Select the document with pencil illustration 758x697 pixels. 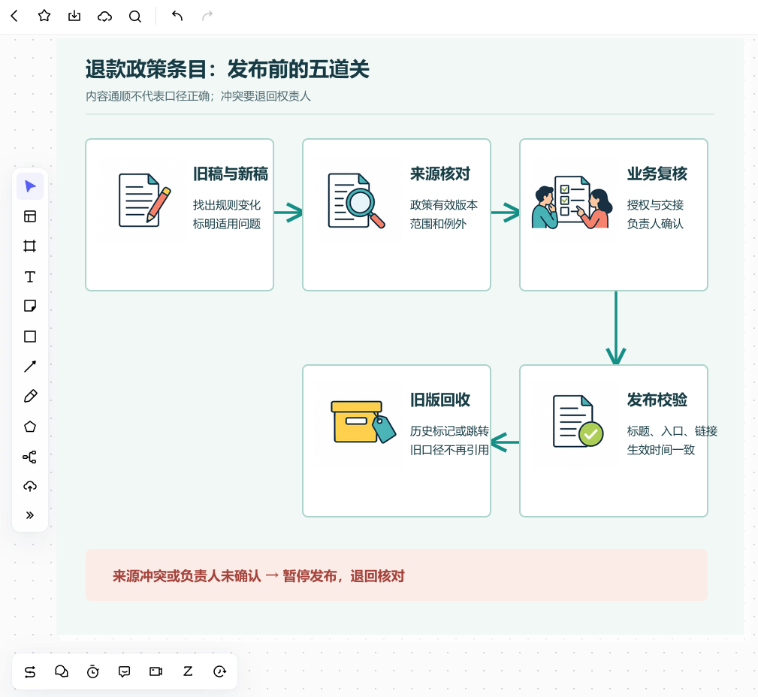pyautogui.click(x=144, y=200)
